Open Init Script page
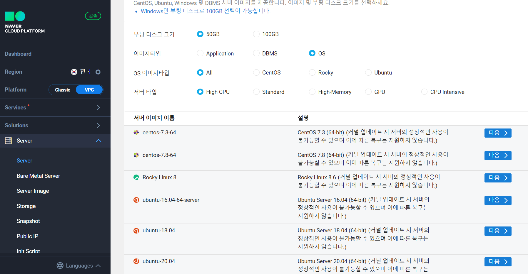 (x=28, y=251)
